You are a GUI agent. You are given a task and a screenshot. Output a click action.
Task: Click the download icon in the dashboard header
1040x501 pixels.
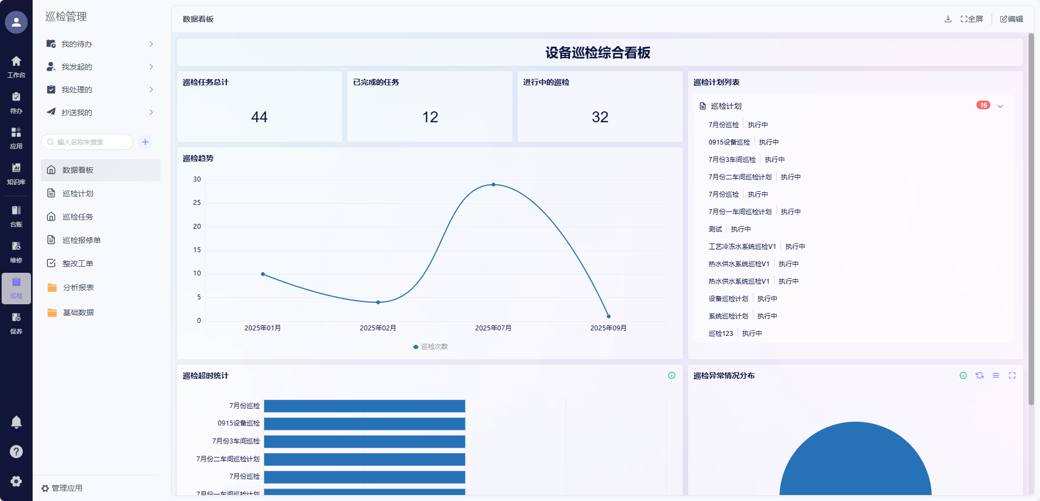coord(948,19)
